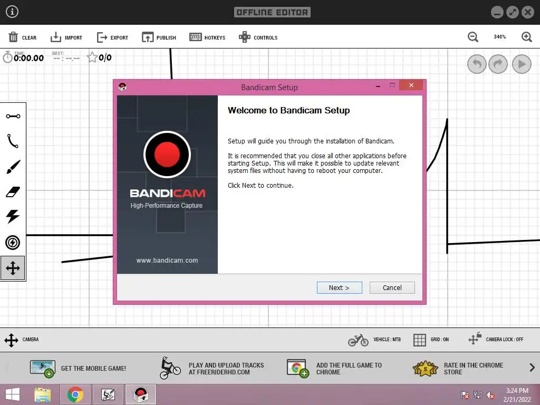Cancel the Bandicam Setup installer
The height and width of the screenshot is (405, 540).
[392, 287]
